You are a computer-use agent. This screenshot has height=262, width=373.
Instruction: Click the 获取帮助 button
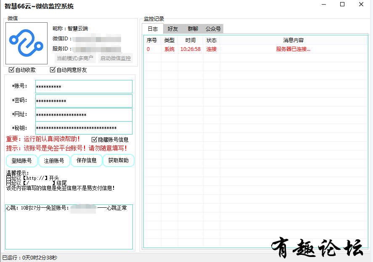pyautogui.click(x=119, y=160)
